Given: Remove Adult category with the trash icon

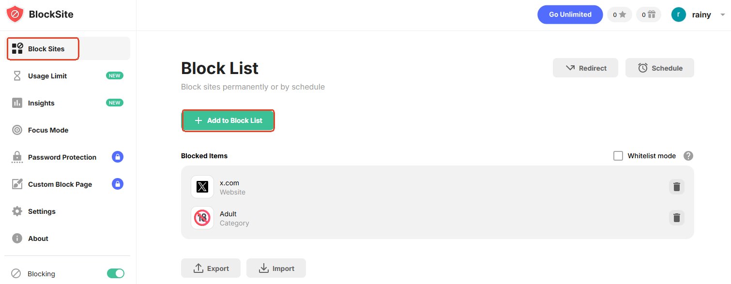Looking at the screenshot, I should pyautogui.click(x=676, y=218).
